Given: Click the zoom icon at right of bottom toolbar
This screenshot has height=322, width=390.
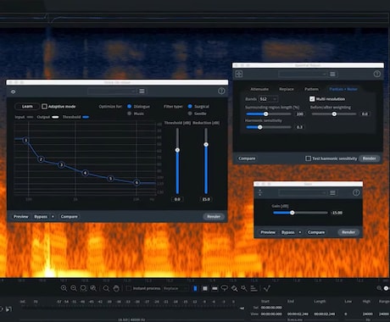Looking at the screenshot, I should pyautogui.click(x=379, y=288).
